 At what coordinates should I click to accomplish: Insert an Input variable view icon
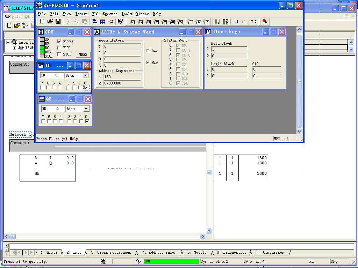point(132,22)
